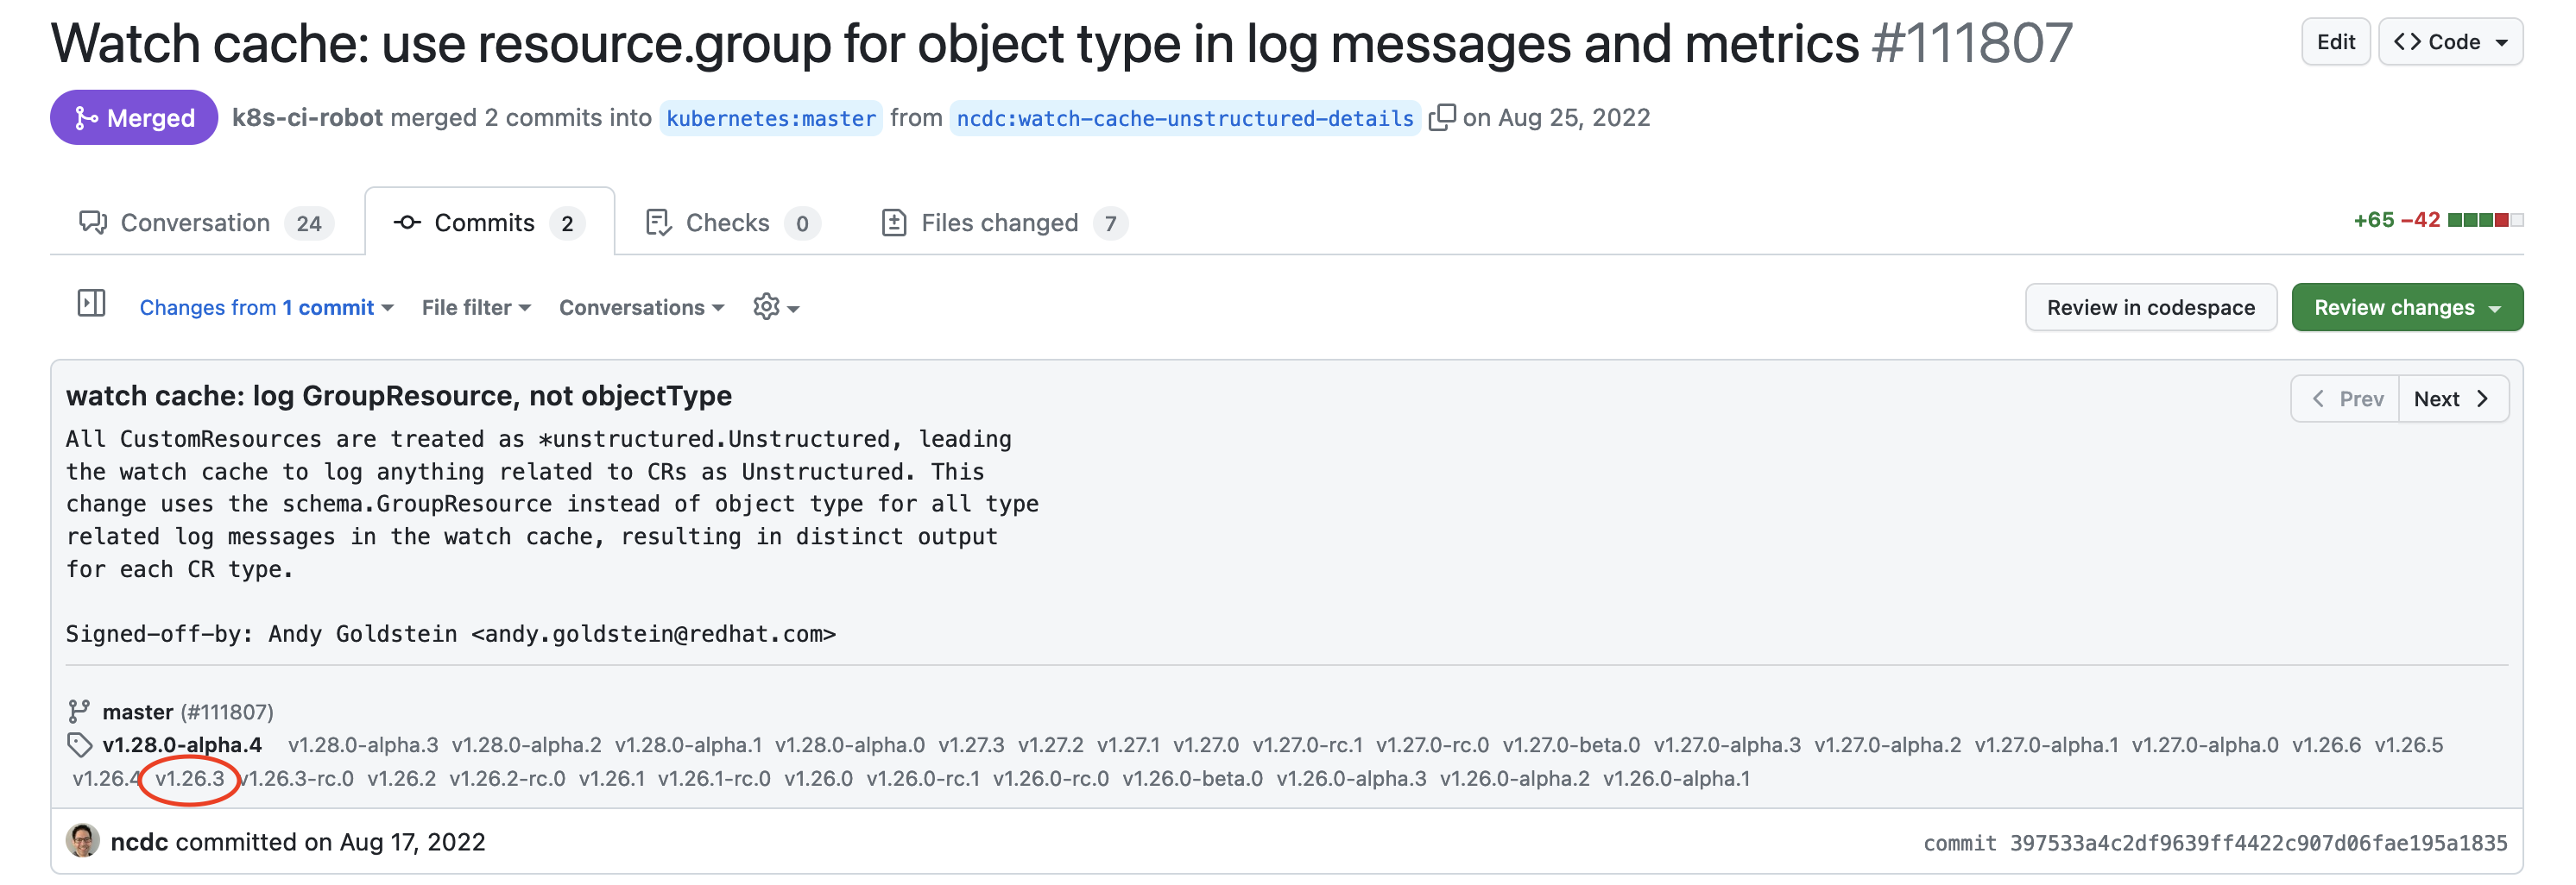Click the Edit title button
Screen dimensions: 2576x885
click(x=2335, y=42)
